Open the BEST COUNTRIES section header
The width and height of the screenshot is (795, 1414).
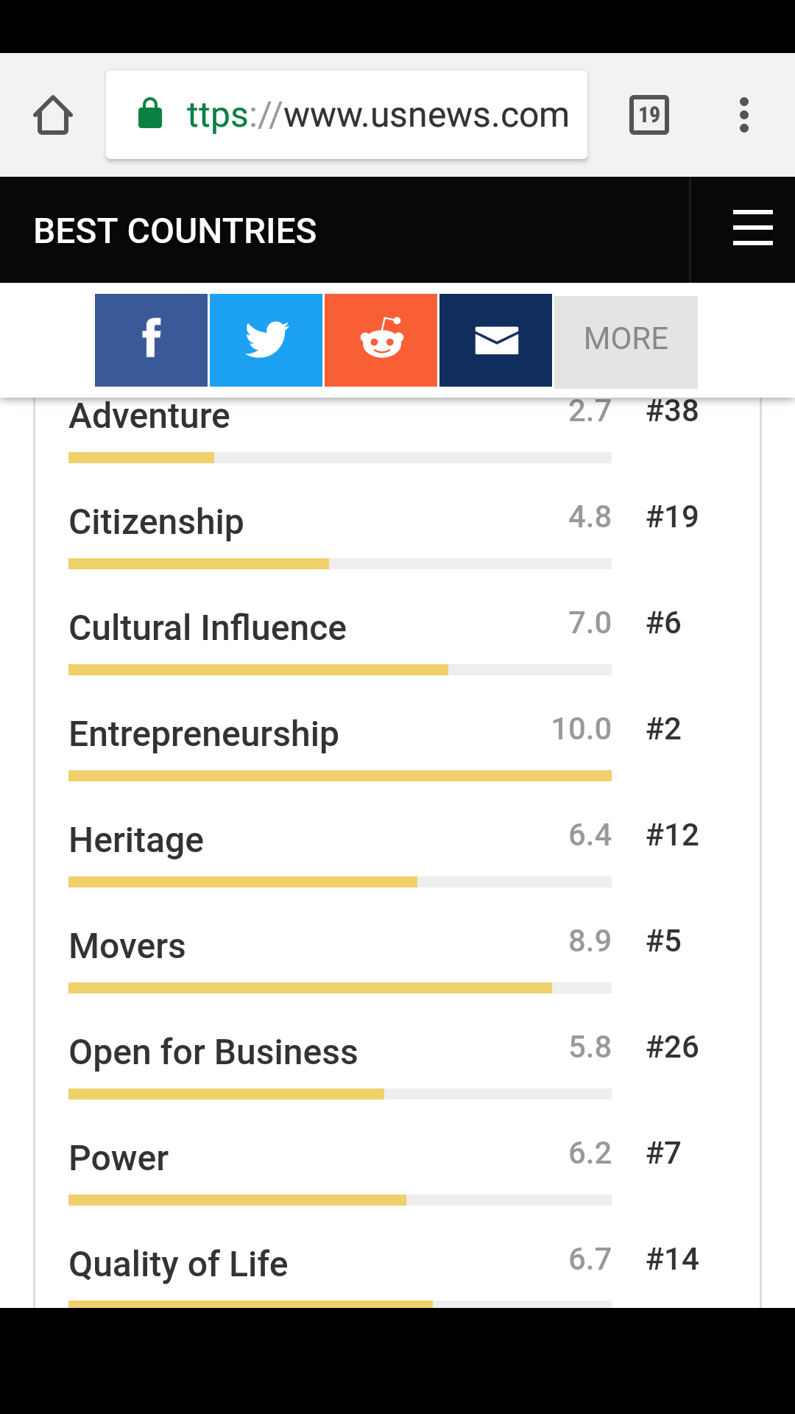(175, 231)
